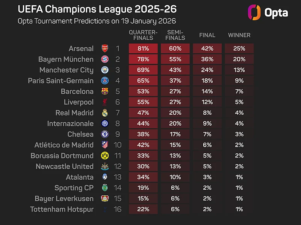Click the Bayern München club crest
This screenshot has height=225, width=301.
105,59
